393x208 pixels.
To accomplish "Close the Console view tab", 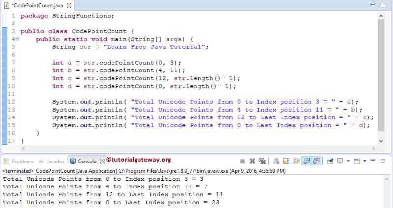I will [x=102, y=162].
